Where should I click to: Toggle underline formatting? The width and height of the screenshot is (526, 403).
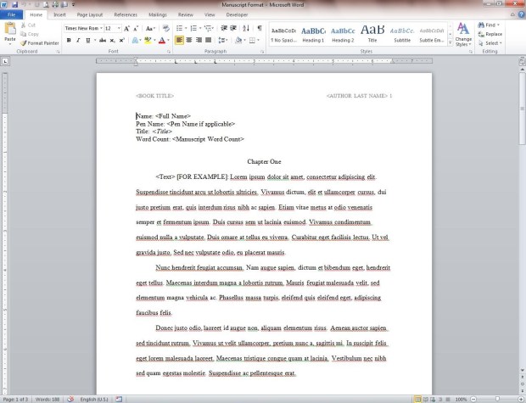88,40
